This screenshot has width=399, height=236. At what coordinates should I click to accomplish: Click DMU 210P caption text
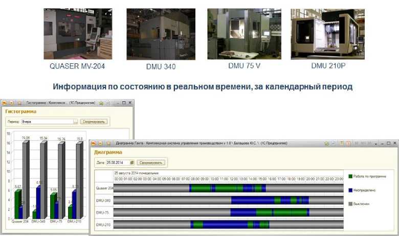pos(328,66)
